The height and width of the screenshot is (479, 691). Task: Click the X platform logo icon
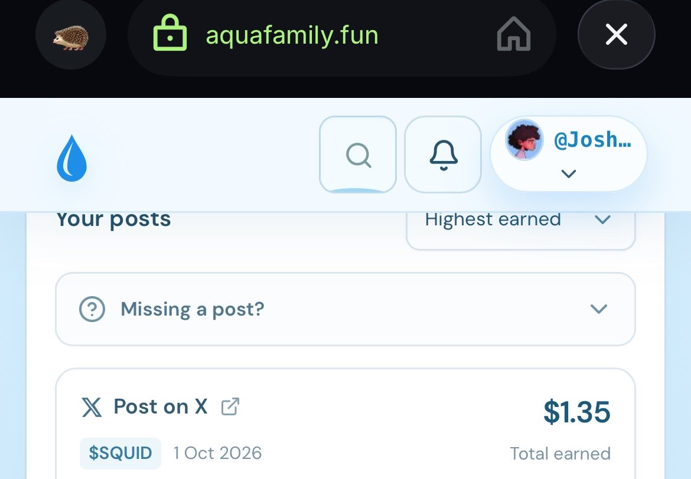(x=92, y=407)
